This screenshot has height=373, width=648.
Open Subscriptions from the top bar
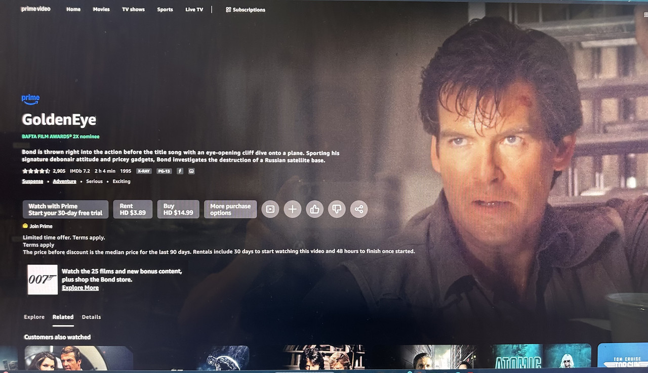click(x=246, y=10)
